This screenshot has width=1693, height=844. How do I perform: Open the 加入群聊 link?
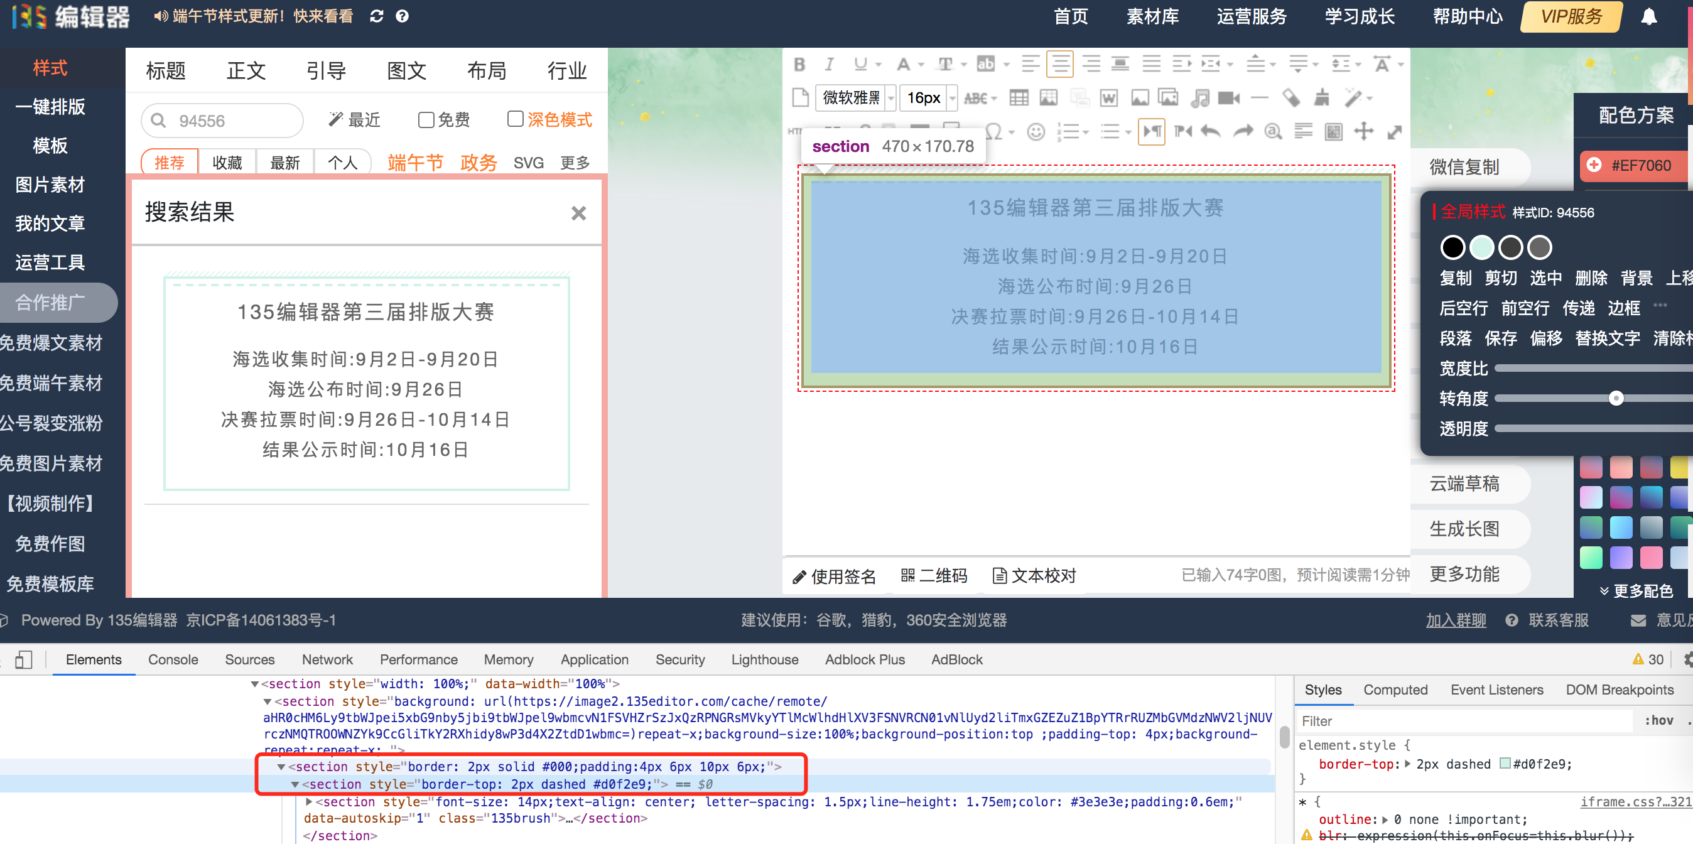pos(1456,620)
